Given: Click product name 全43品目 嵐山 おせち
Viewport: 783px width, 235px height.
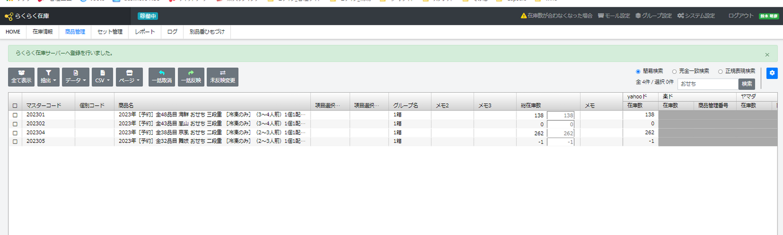Looking at the screenshot, I should pyautogui.click(x=212, y=123).
